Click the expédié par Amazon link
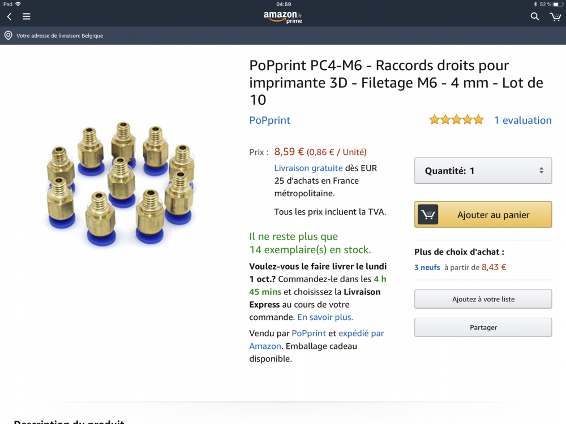The height and width of the screenshot is (424, 566). pyautogui.click(x=361, y=334)
